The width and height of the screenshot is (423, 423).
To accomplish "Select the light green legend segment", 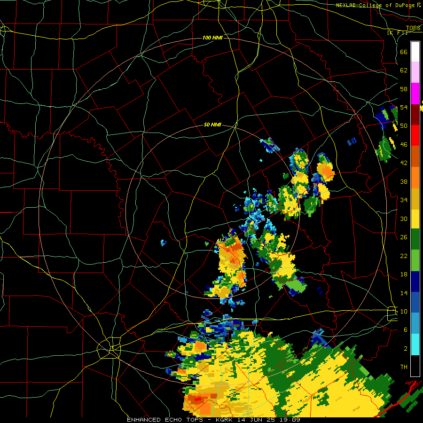I will (x=415, y=260).
